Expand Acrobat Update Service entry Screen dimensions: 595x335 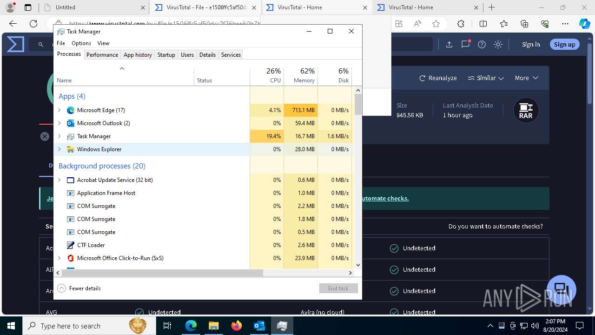click(x=59, y=180)
